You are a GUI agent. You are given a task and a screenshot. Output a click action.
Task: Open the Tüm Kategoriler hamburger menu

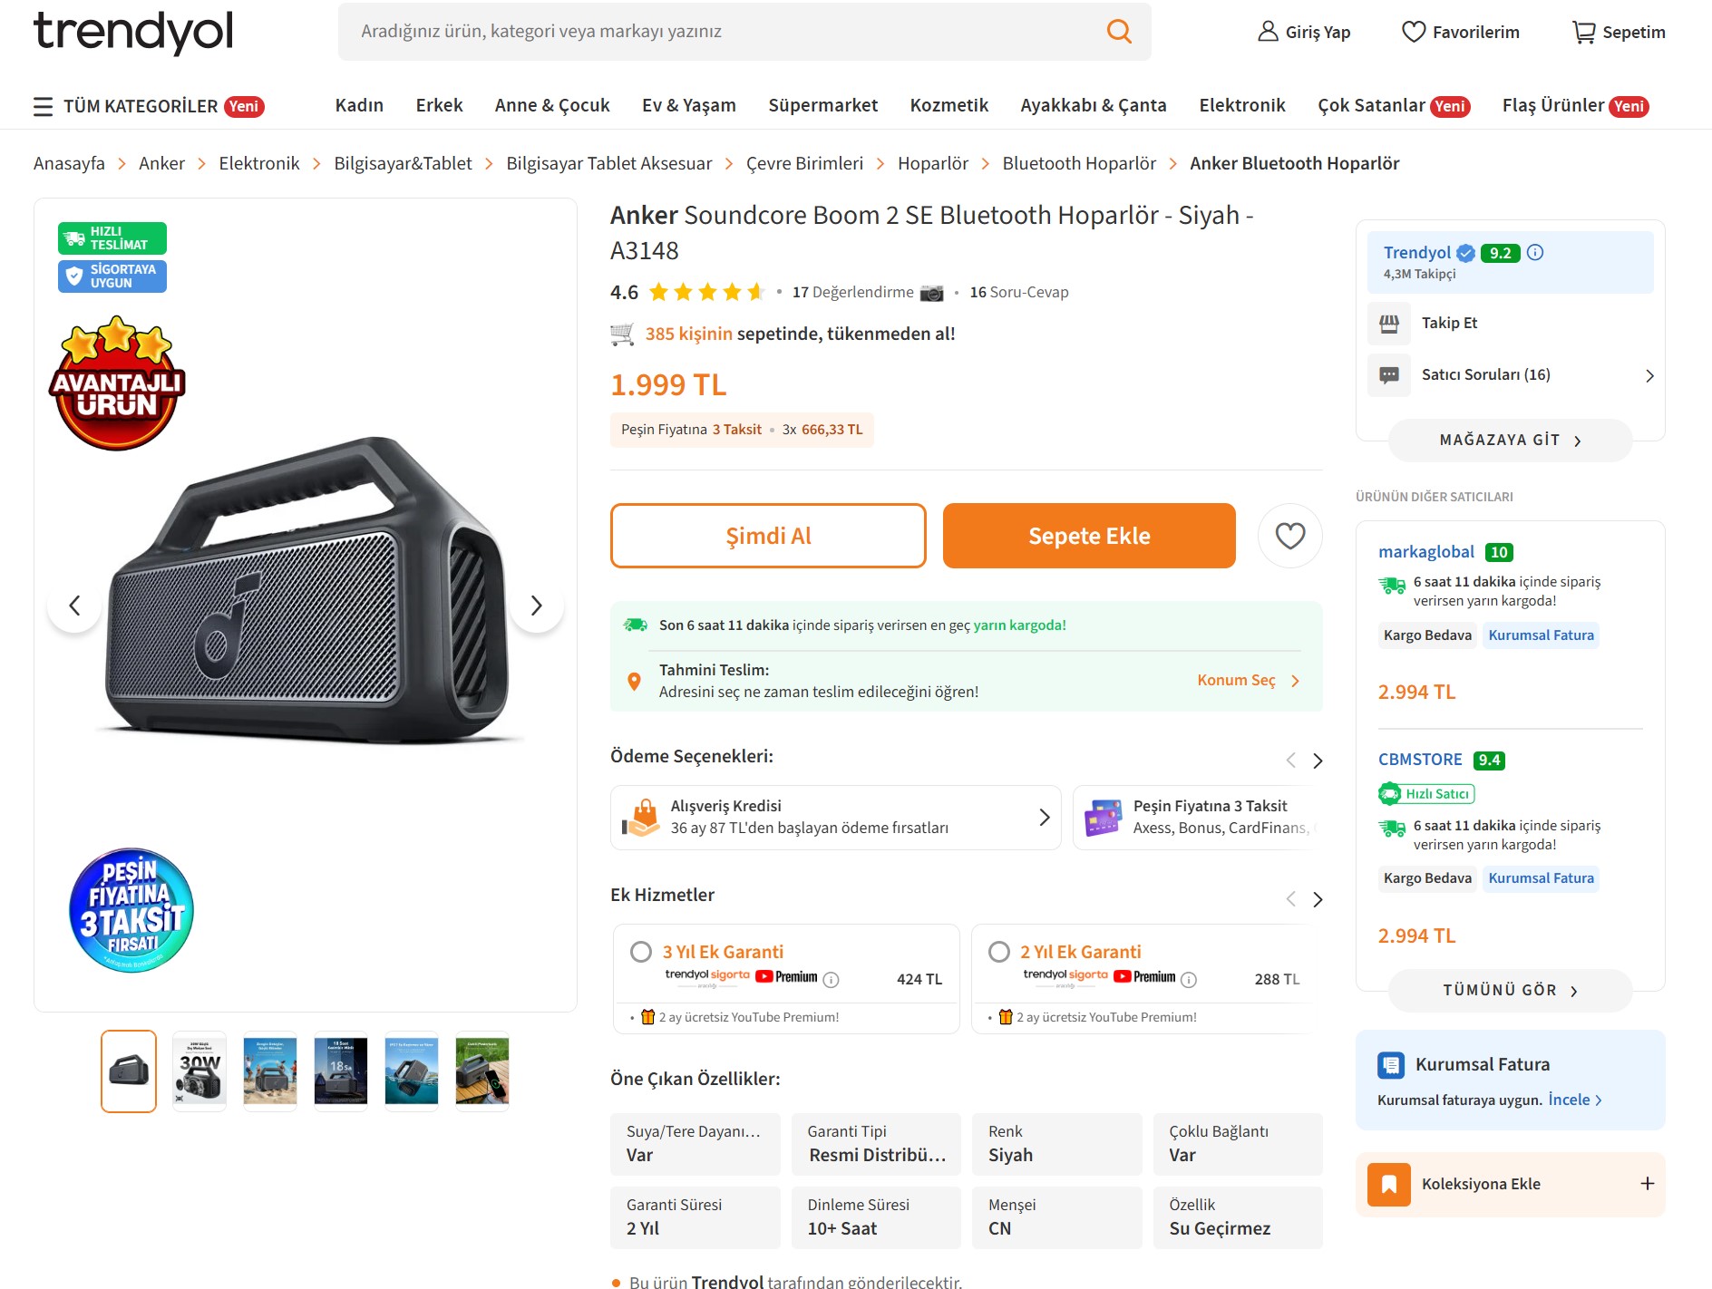43,107
